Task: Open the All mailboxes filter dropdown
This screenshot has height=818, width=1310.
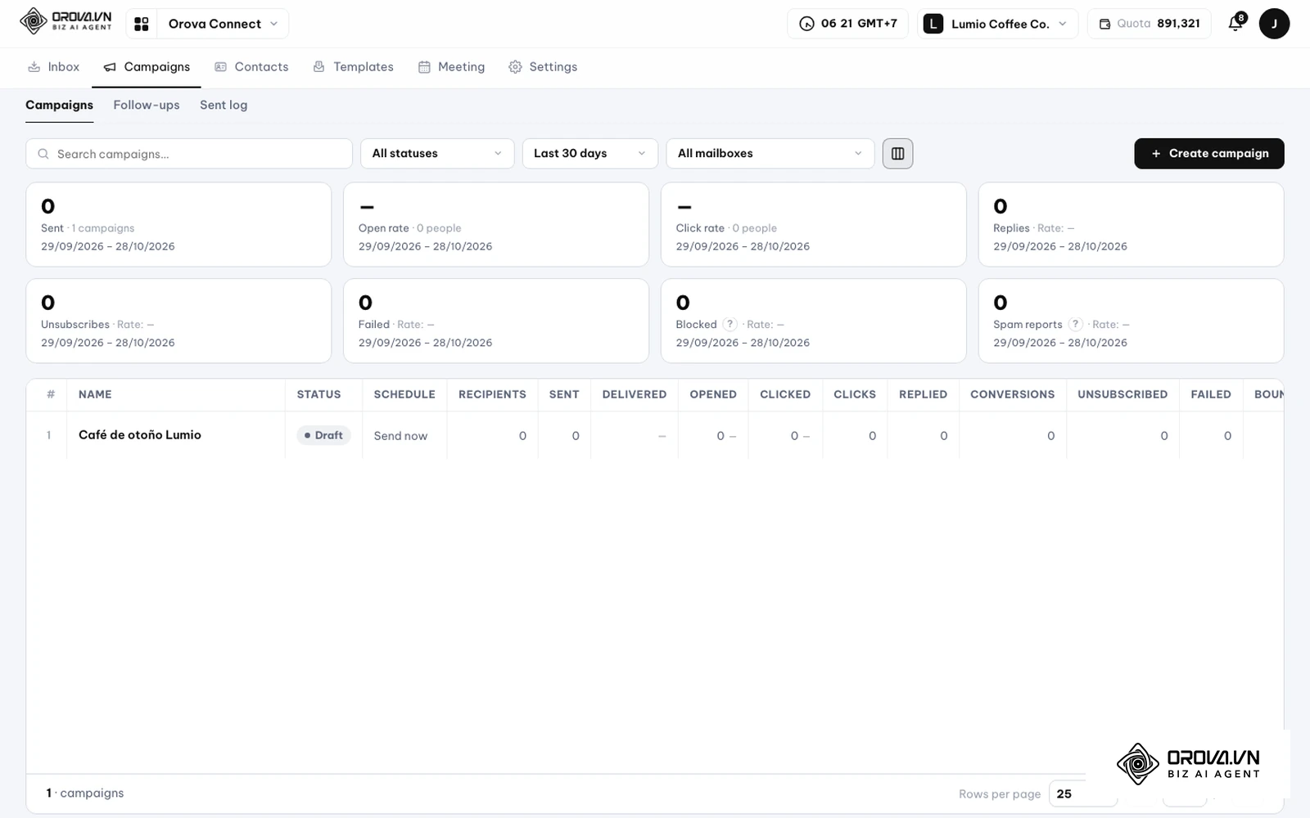Action: pos(770,154)
